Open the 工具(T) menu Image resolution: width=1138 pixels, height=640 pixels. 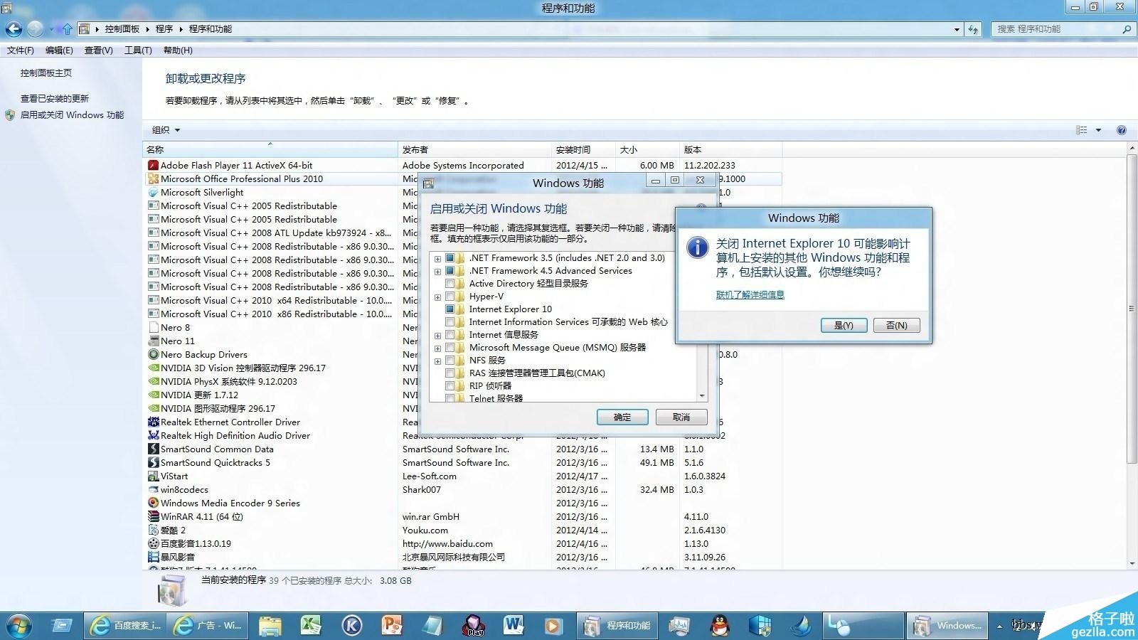[x=138, y=50]
